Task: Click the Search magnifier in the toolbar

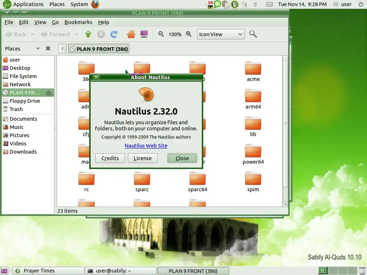Action: click(x=253, y=34)
